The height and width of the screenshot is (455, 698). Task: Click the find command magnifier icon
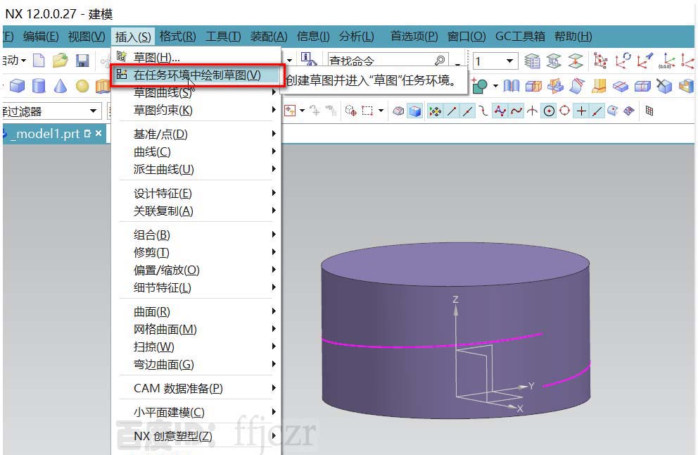(x=440, y=60)
